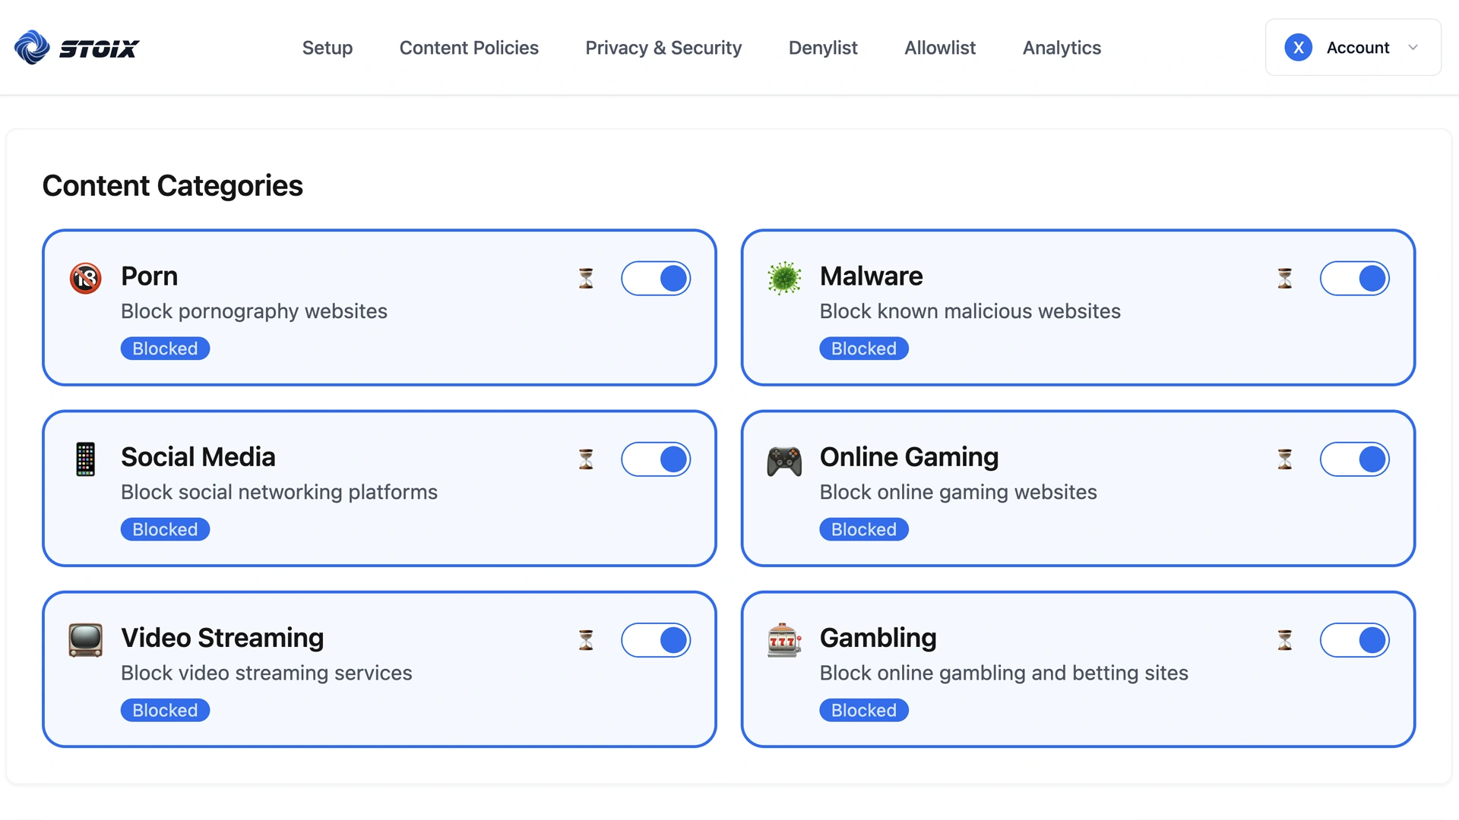Click the STOIX logo

75,47
